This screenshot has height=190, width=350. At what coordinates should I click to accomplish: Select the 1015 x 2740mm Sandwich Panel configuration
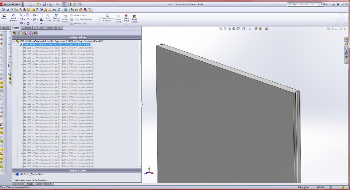click(x=60, y=166)
